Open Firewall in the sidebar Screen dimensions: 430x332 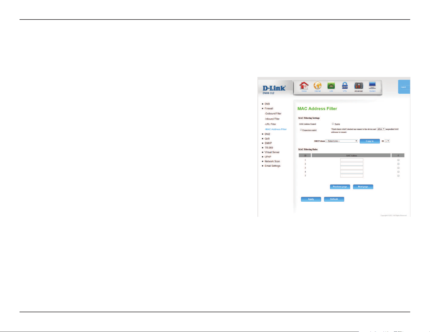coord(269,108)
